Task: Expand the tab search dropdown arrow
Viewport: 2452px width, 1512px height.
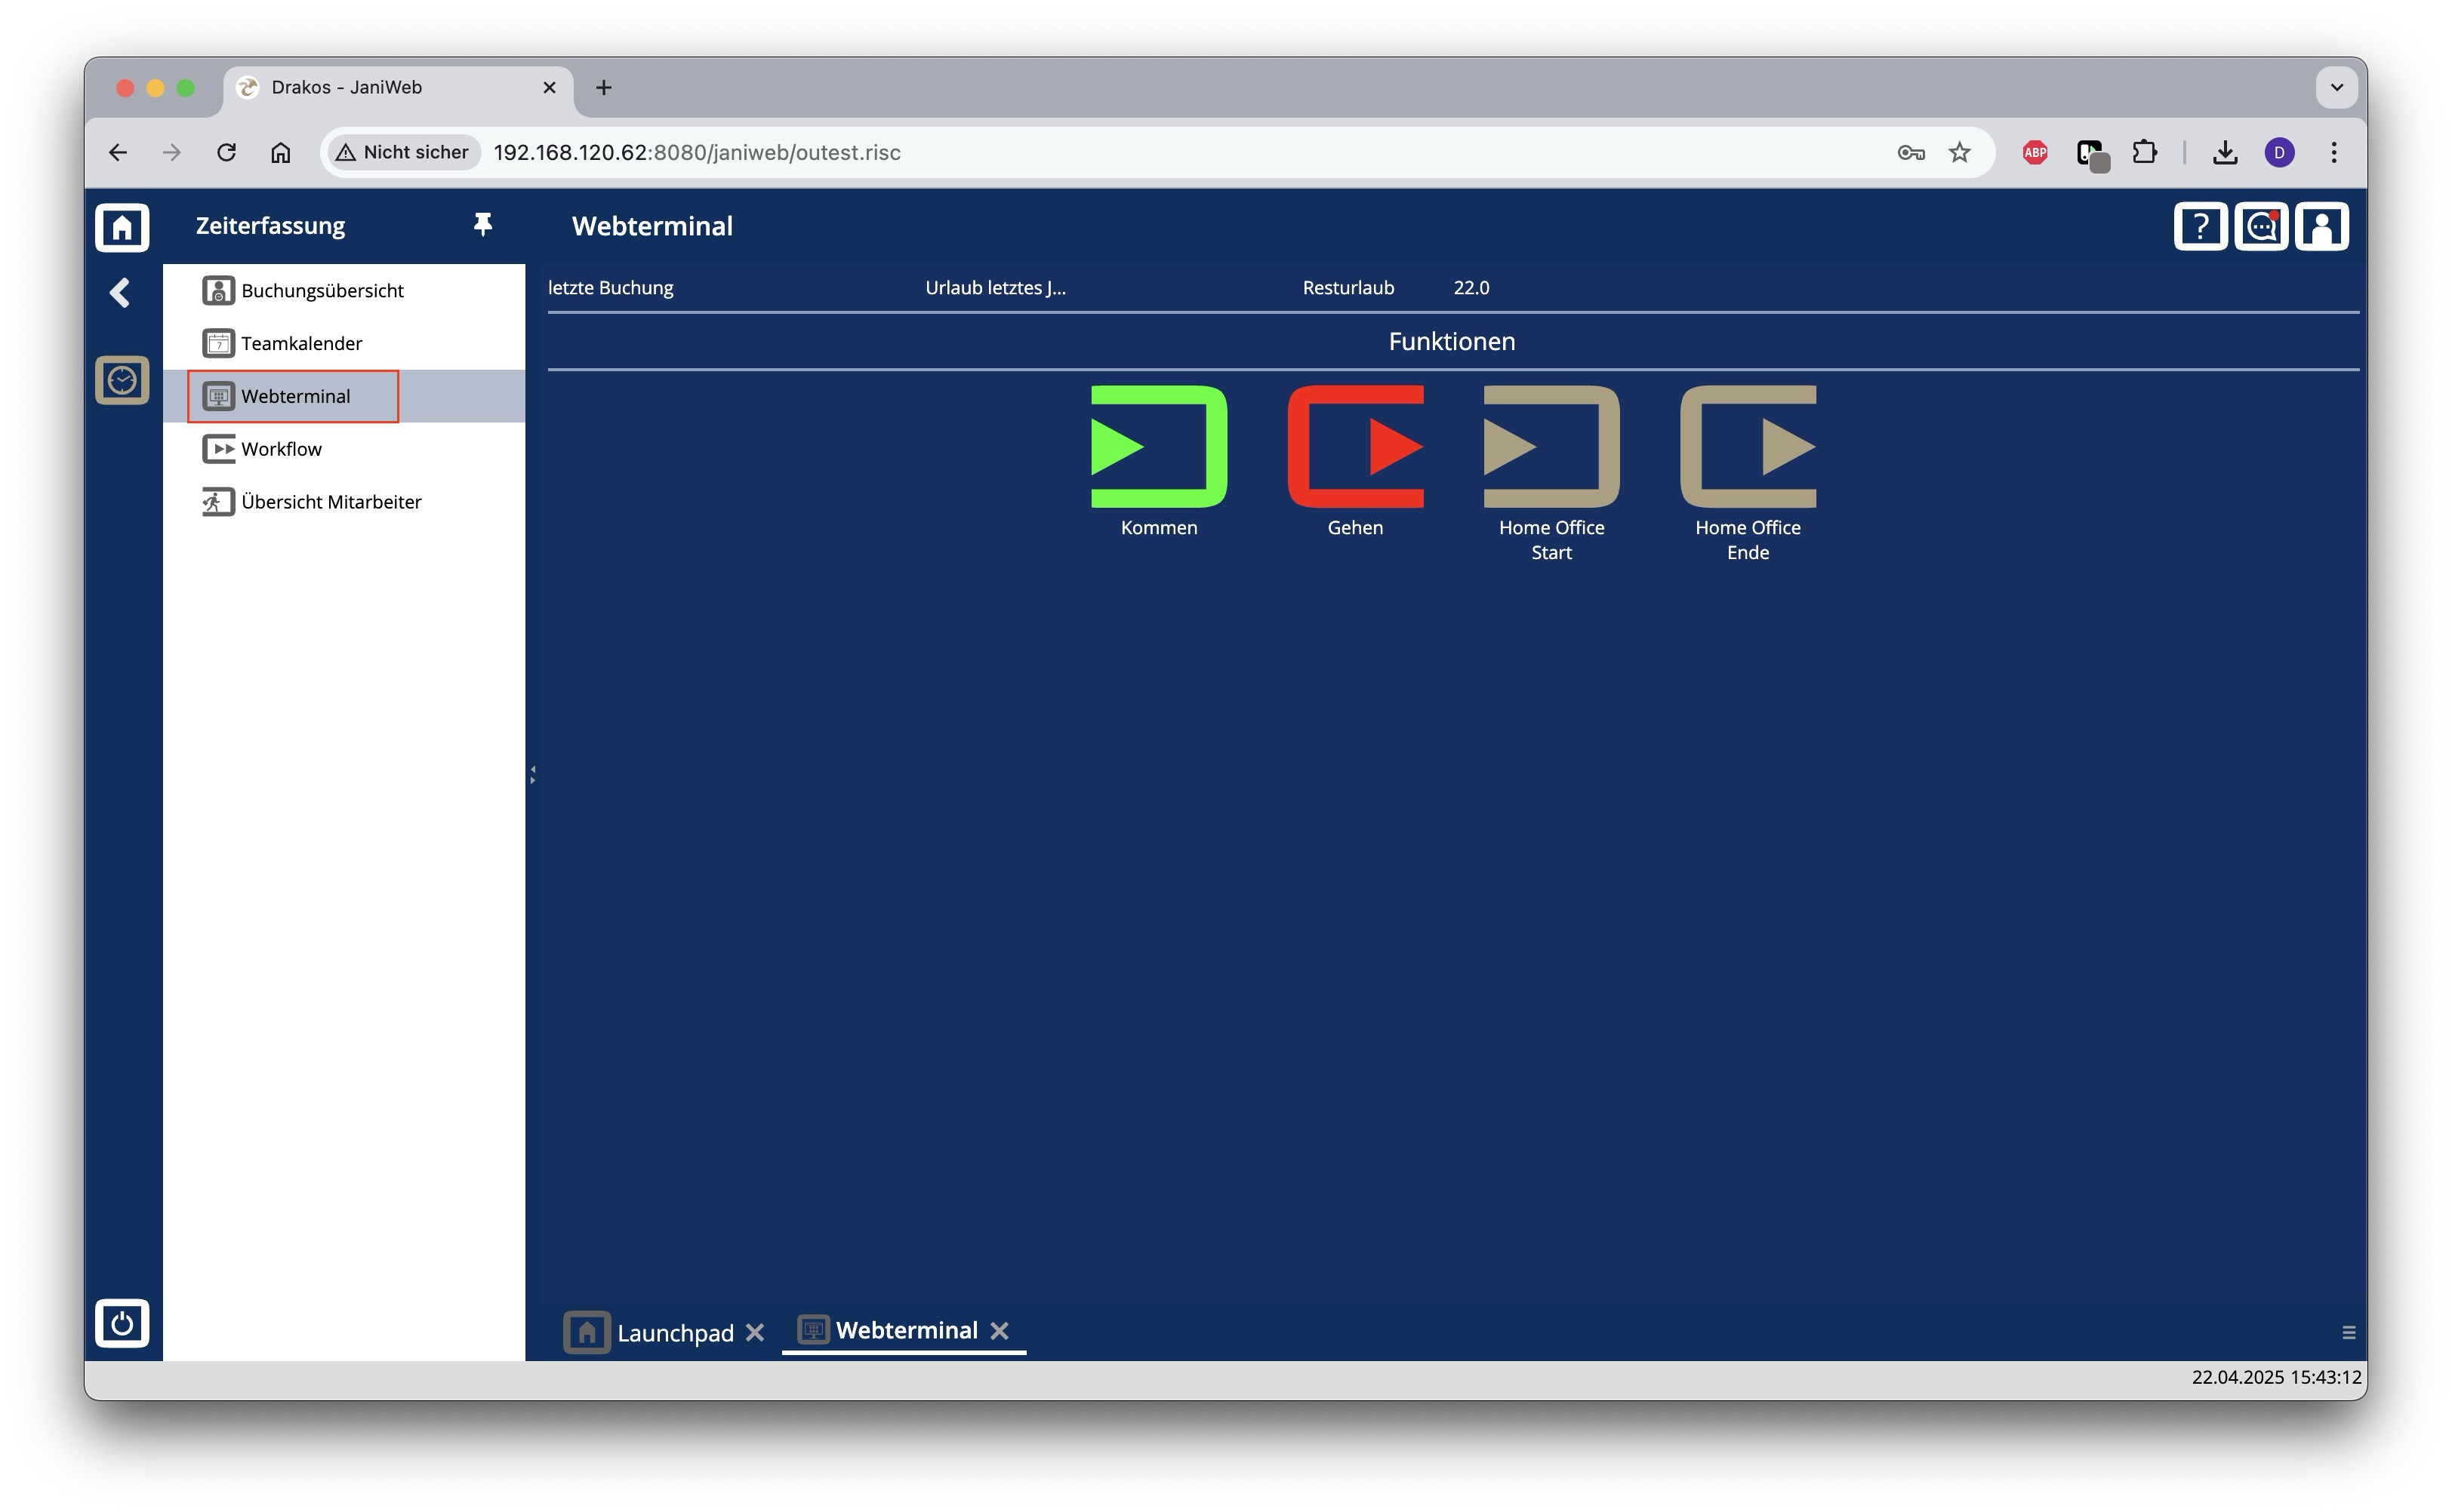Action: 2337,88
